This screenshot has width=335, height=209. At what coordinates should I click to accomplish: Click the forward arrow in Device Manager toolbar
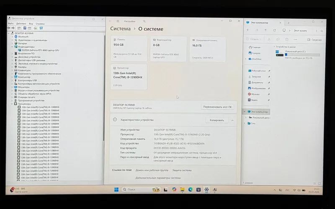pos(13,28)
